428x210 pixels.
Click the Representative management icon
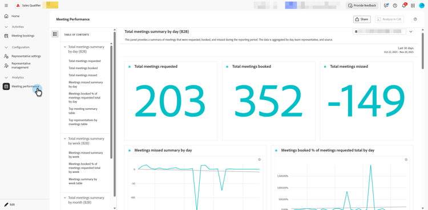pos(6,65)
